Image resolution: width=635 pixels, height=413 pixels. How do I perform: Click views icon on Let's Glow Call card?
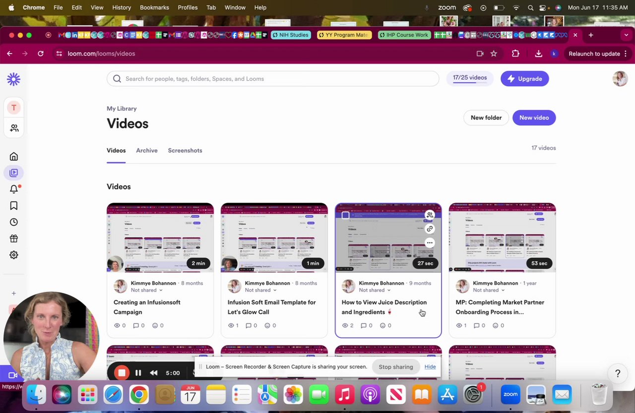231,326
